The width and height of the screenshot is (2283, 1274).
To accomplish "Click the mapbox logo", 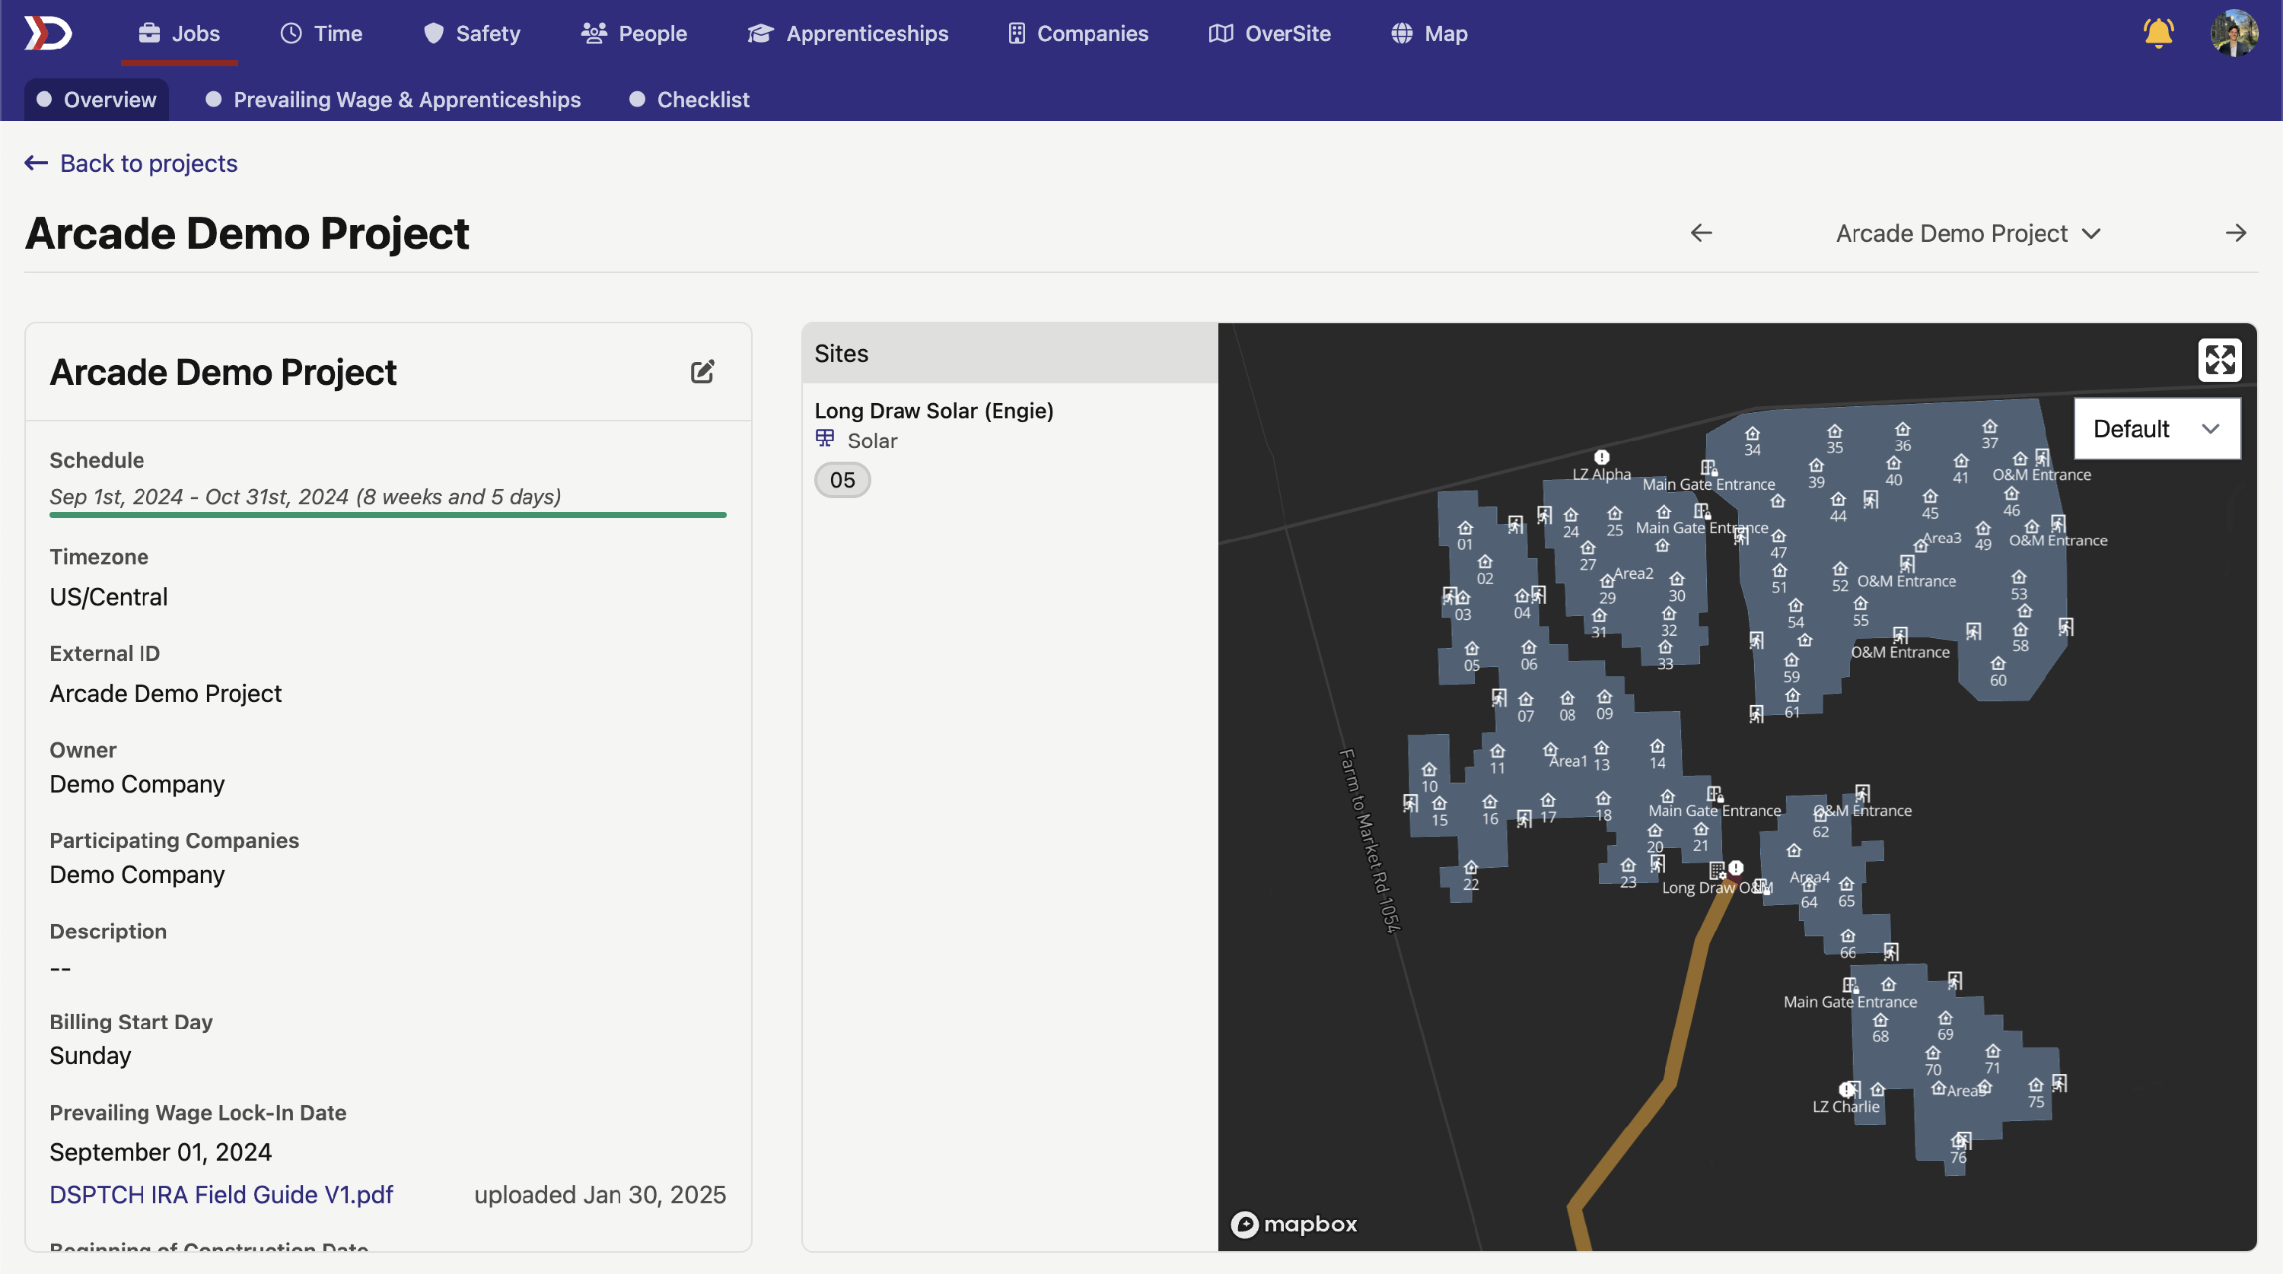I will (x=1293, y=1225).
